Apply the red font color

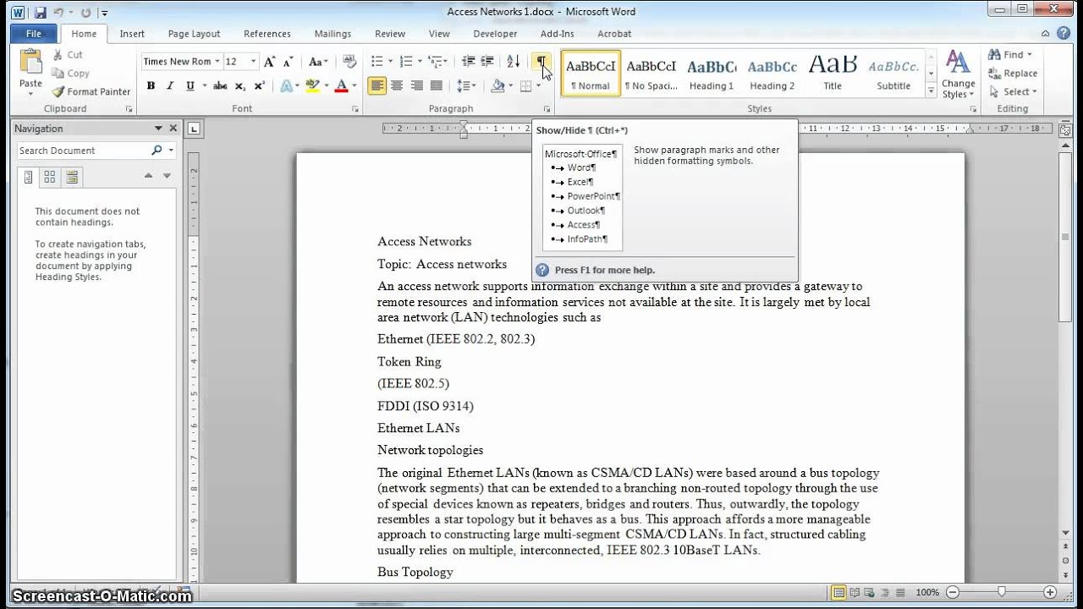341,85
